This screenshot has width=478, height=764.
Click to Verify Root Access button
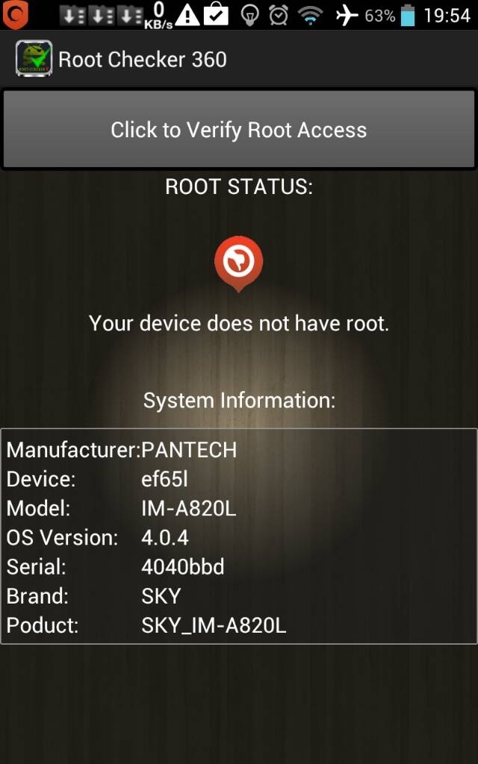[x=239, y=129]
